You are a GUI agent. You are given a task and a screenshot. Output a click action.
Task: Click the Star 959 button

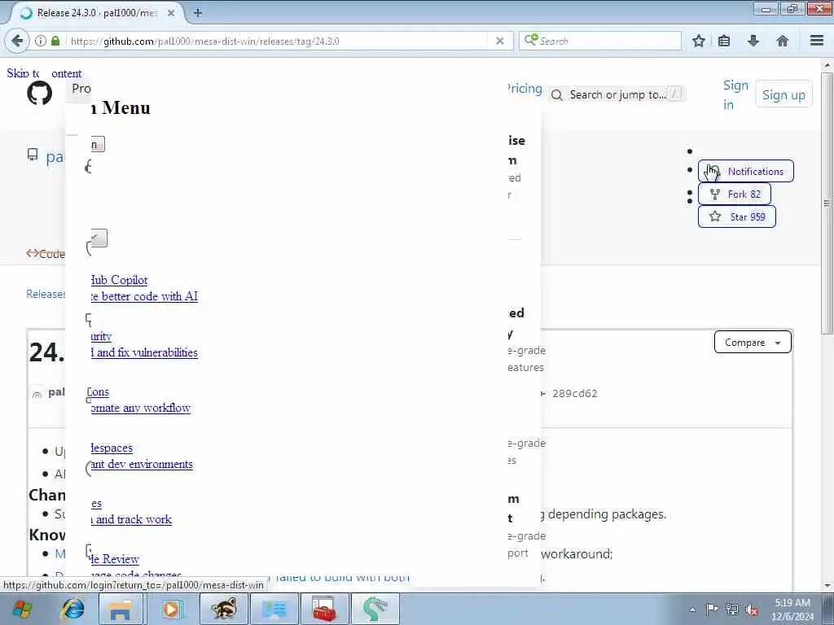[x=736, y=216]
